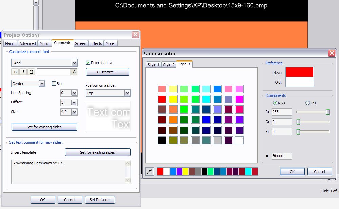The width and height of the screenshot is (339, 209).
Task: Toggle italic comment font style
Action: click(23, 72)
